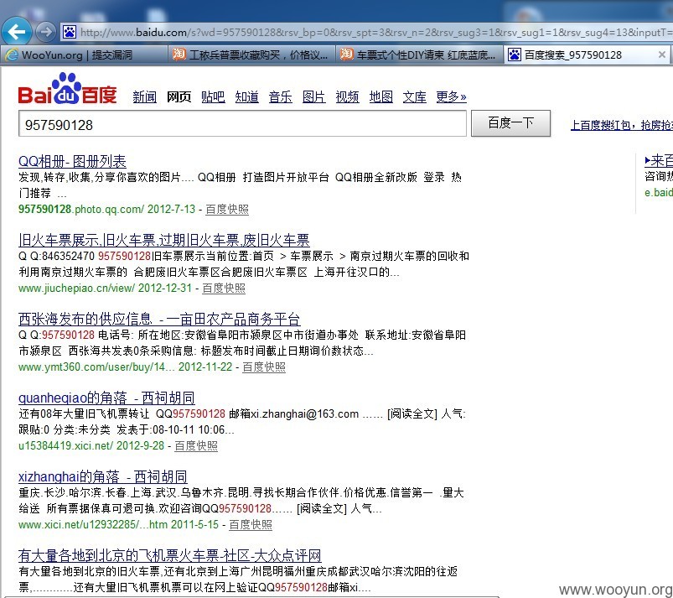This screenshot has width=673, height=598.
Task: Click the [阅读全文] text in quanheqiao snippet
Action: click(x=412, y=414)
